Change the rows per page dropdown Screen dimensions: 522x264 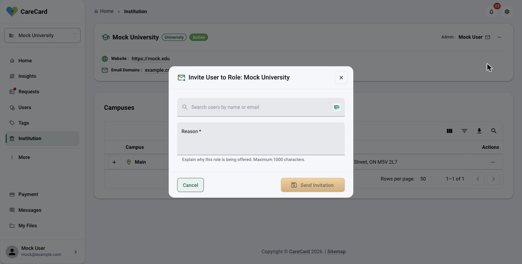(427, 179)
